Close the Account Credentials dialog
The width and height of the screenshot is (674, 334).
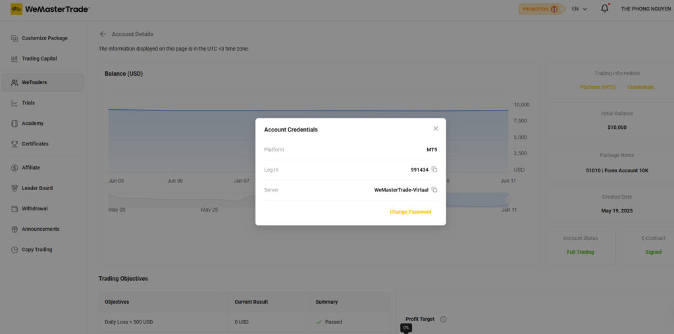pos(435,129)
